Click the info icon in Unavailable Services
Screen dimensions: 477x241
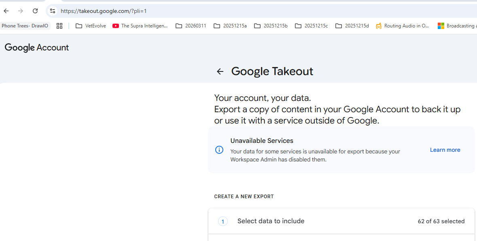(219, 150)
